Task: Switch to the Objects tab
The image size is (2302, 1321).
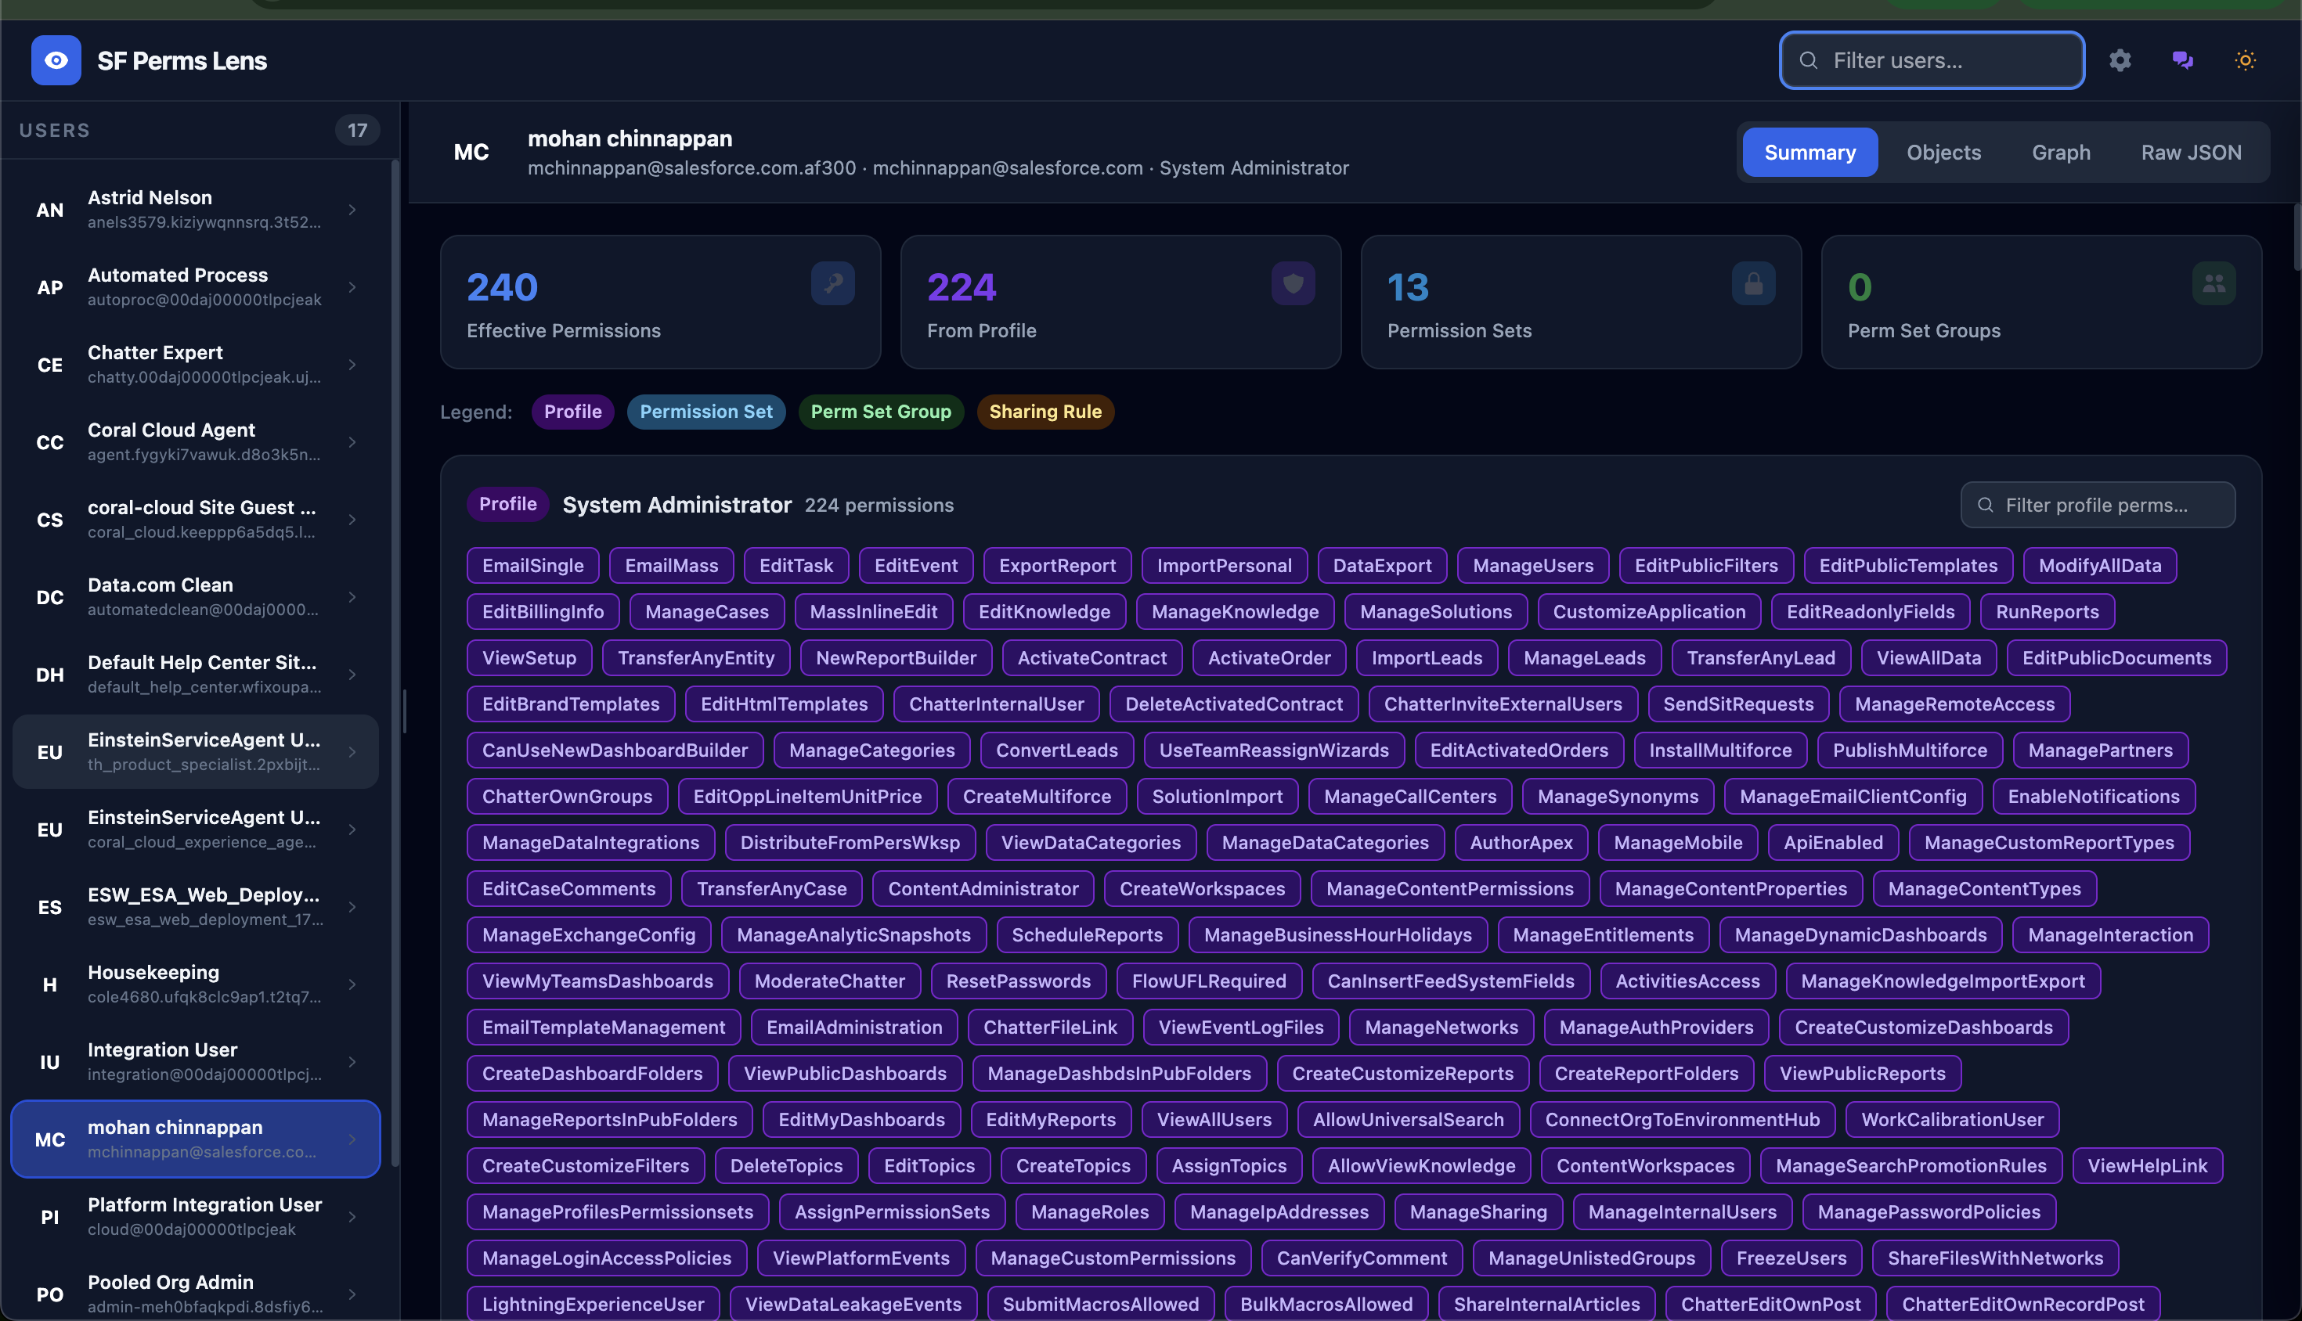Action: 1943,153
